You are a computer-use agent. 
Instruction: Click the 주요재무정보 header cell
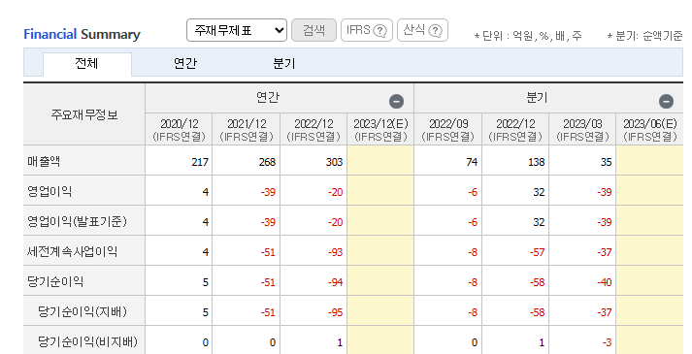pyautogui.click(x=83, y=114)
